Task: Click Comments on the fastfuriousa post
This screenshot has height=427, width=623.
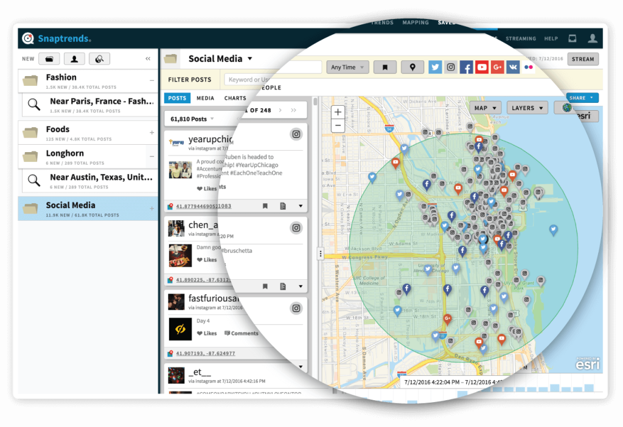Action: pos(242,333)
